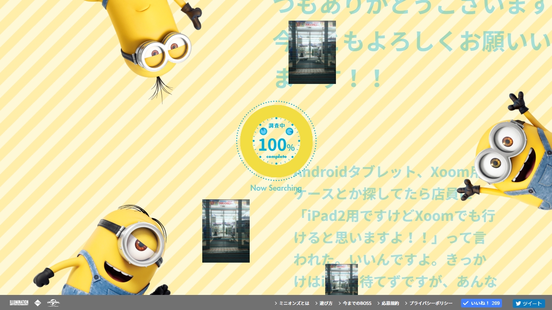
Task: Open the ミニオンズとは link
Action: point(292,303)
